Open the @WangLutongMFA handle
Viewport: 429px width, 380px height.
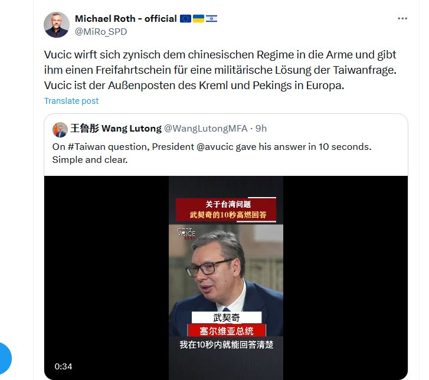(205, 128)
